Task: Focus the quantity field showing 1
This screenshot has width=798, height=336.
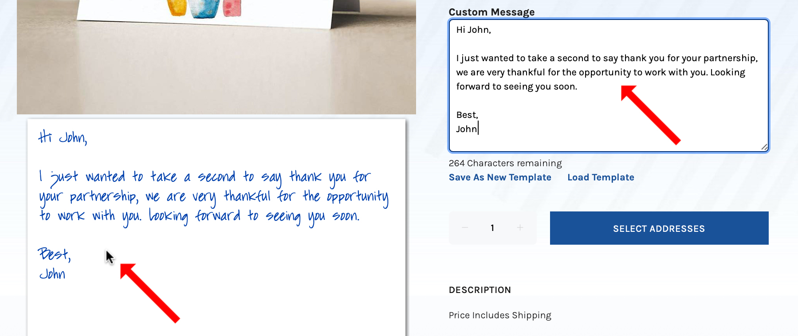Action: pos(492,228)
